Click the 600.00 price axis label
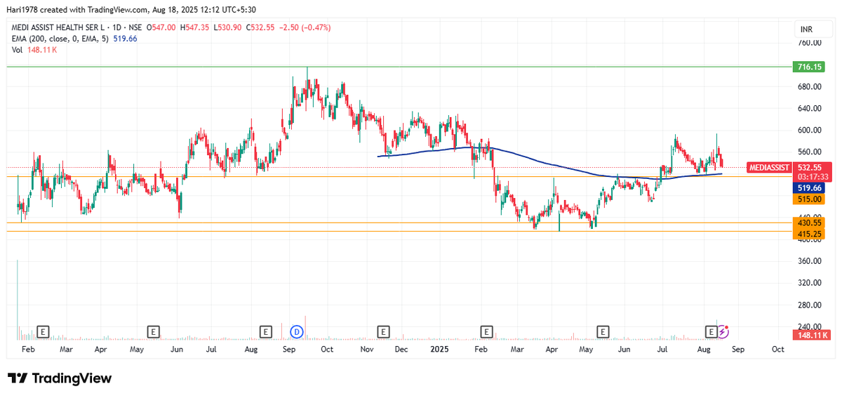This screenshot has height=398, width=842. [809, 130]
